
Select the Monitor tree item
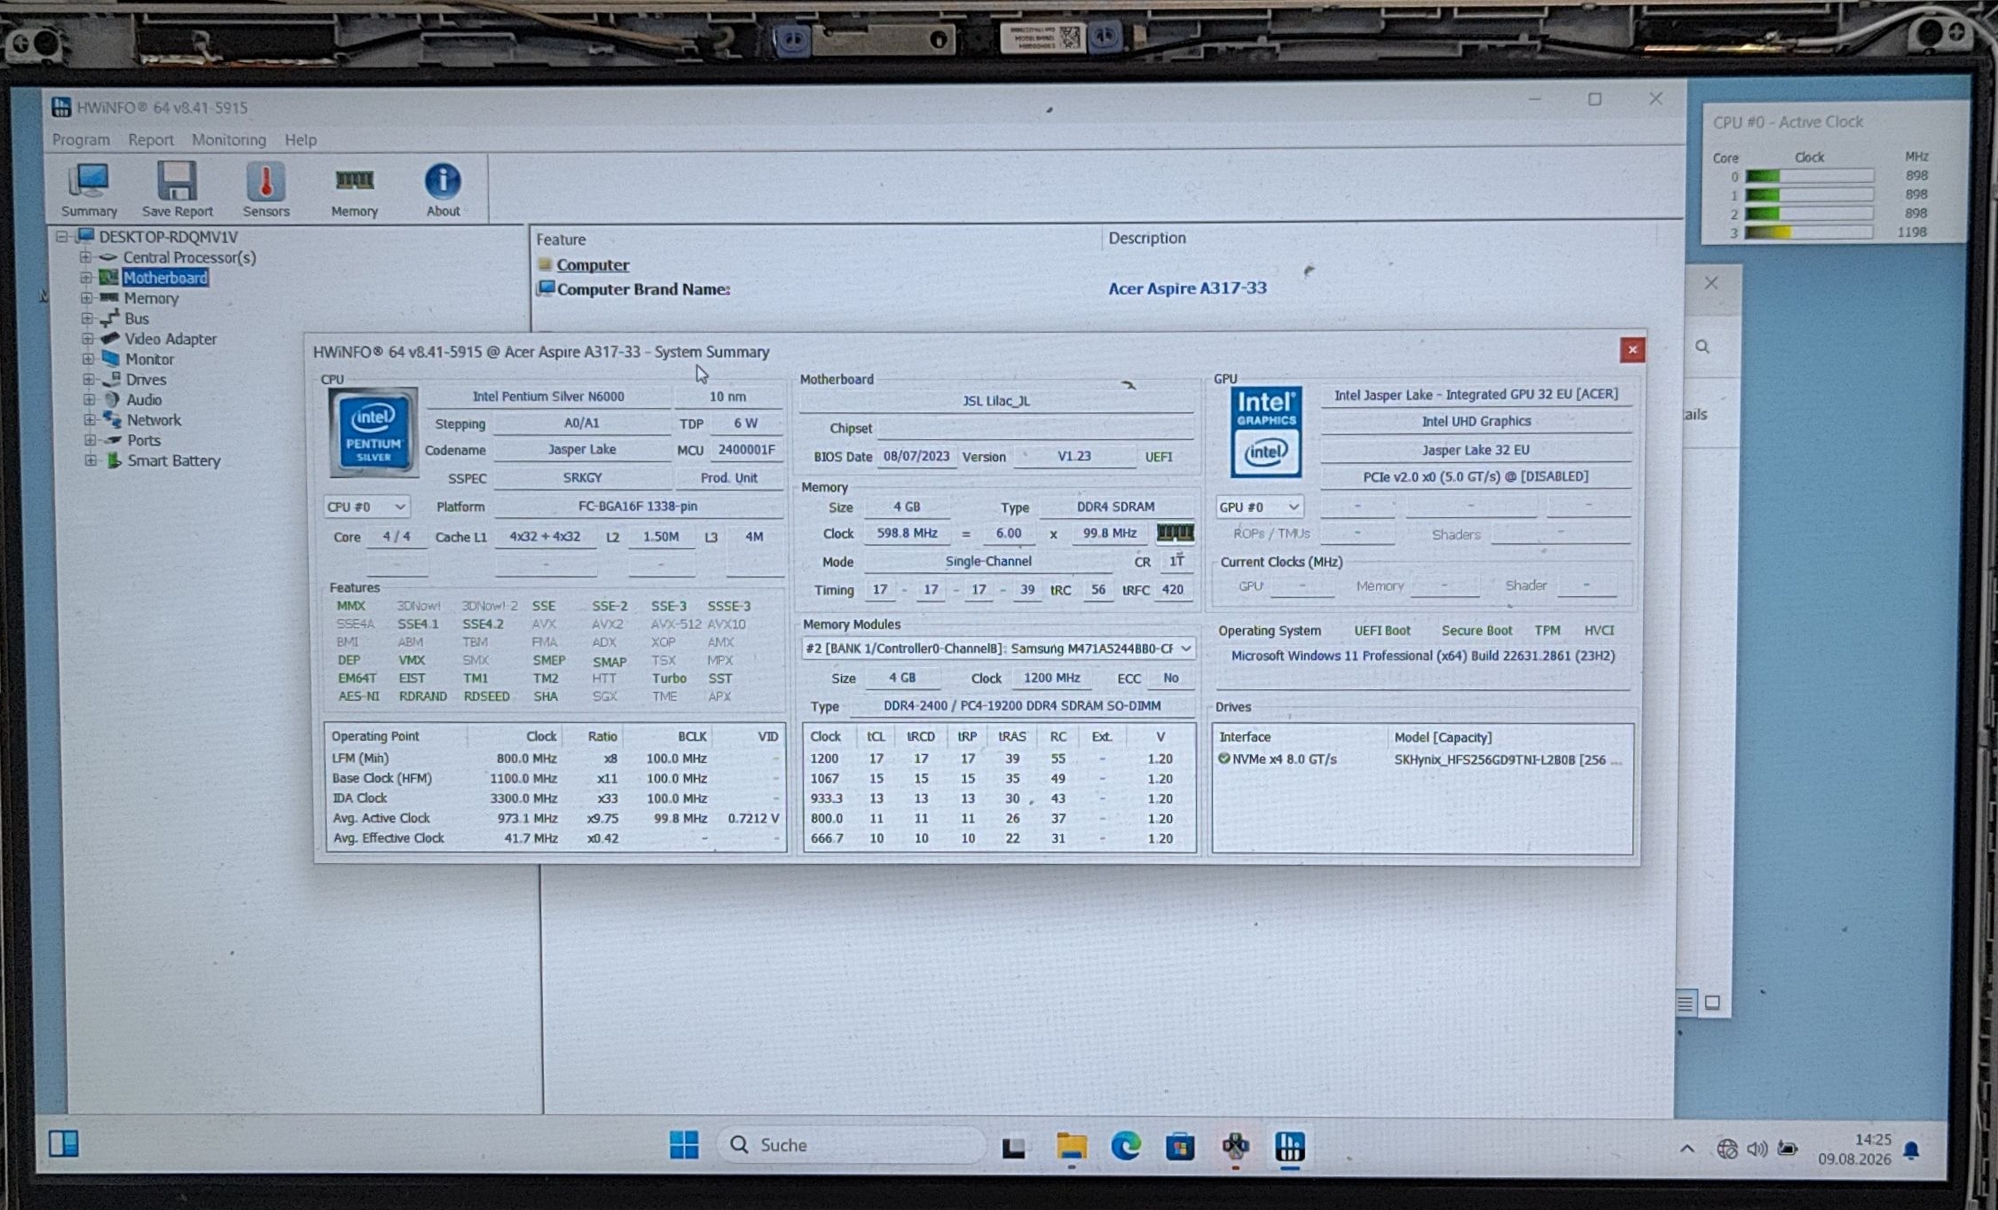point(149,359)
